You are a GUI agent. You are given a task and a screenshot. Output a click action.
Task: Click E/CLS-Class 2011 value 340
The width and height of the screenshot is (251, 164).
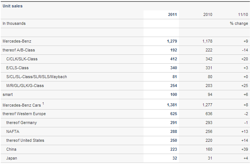pyautogui.click(x=174, y=68)
